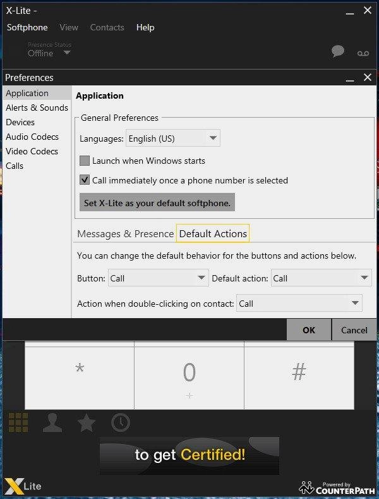Select Application in the preferences sidebar

click(x=37, y=93)
